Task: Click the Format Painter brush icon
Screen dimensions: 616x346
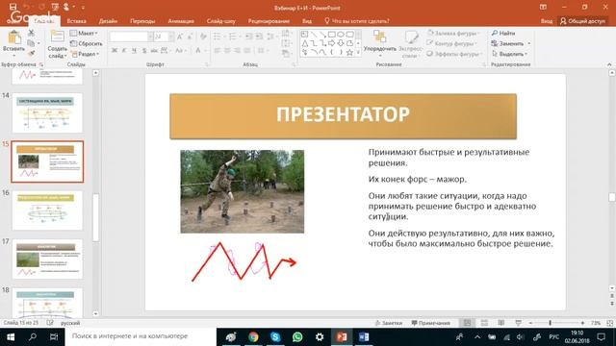Action: point(32,53)
